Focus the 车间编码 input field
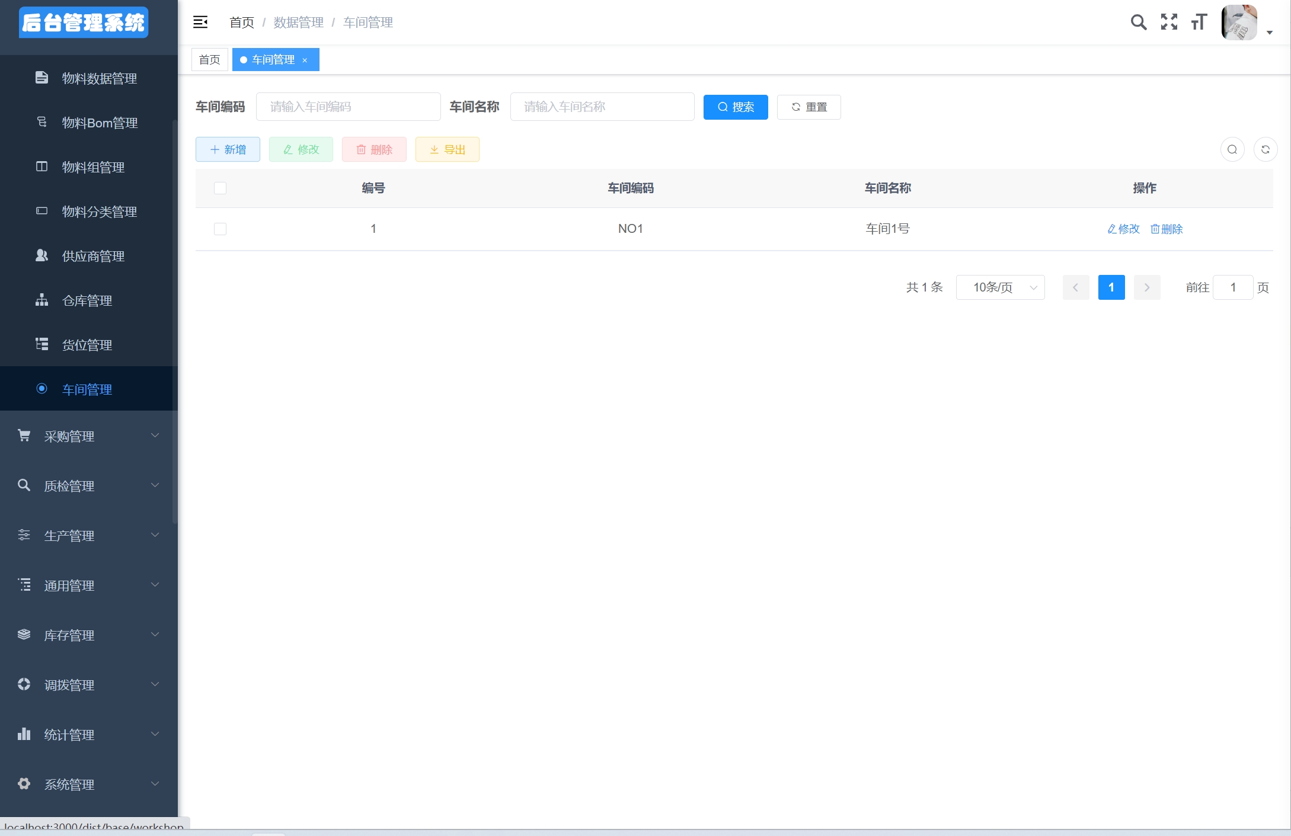Screen dimensions: 1291x836 pos(348,107)
